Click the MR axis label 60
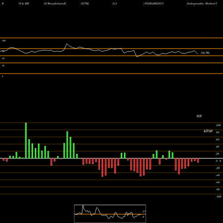Screen dimensions: 223x223 (217, 140)
